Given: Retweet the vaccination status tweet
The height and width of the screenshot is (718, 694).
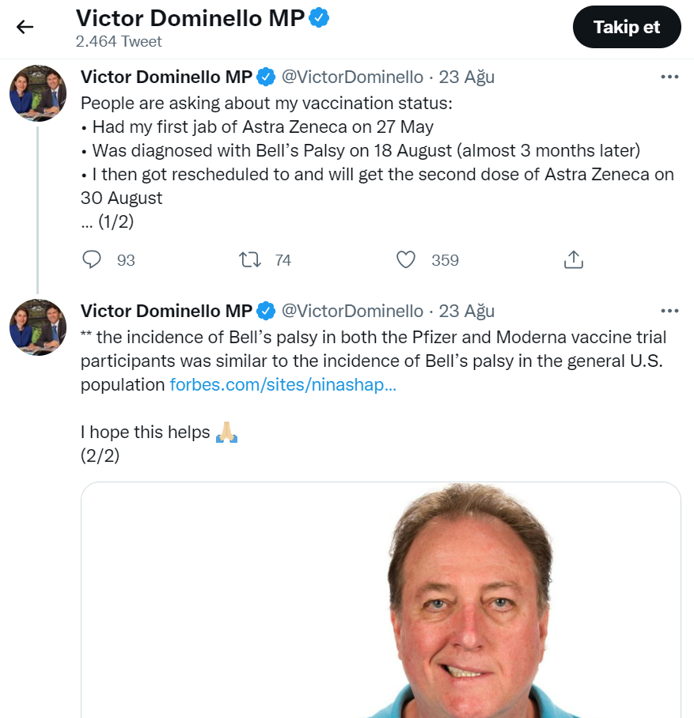Looking at the screenshot, I should (250, 260).
